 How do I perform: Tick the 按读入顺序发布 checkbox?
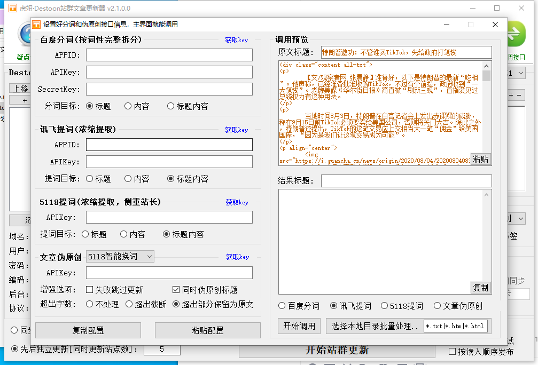tap(453, 352)
